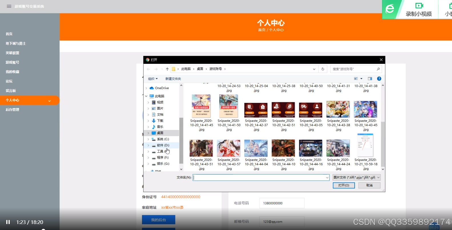Click 新建文件夹 button

(x=173, y=79)
